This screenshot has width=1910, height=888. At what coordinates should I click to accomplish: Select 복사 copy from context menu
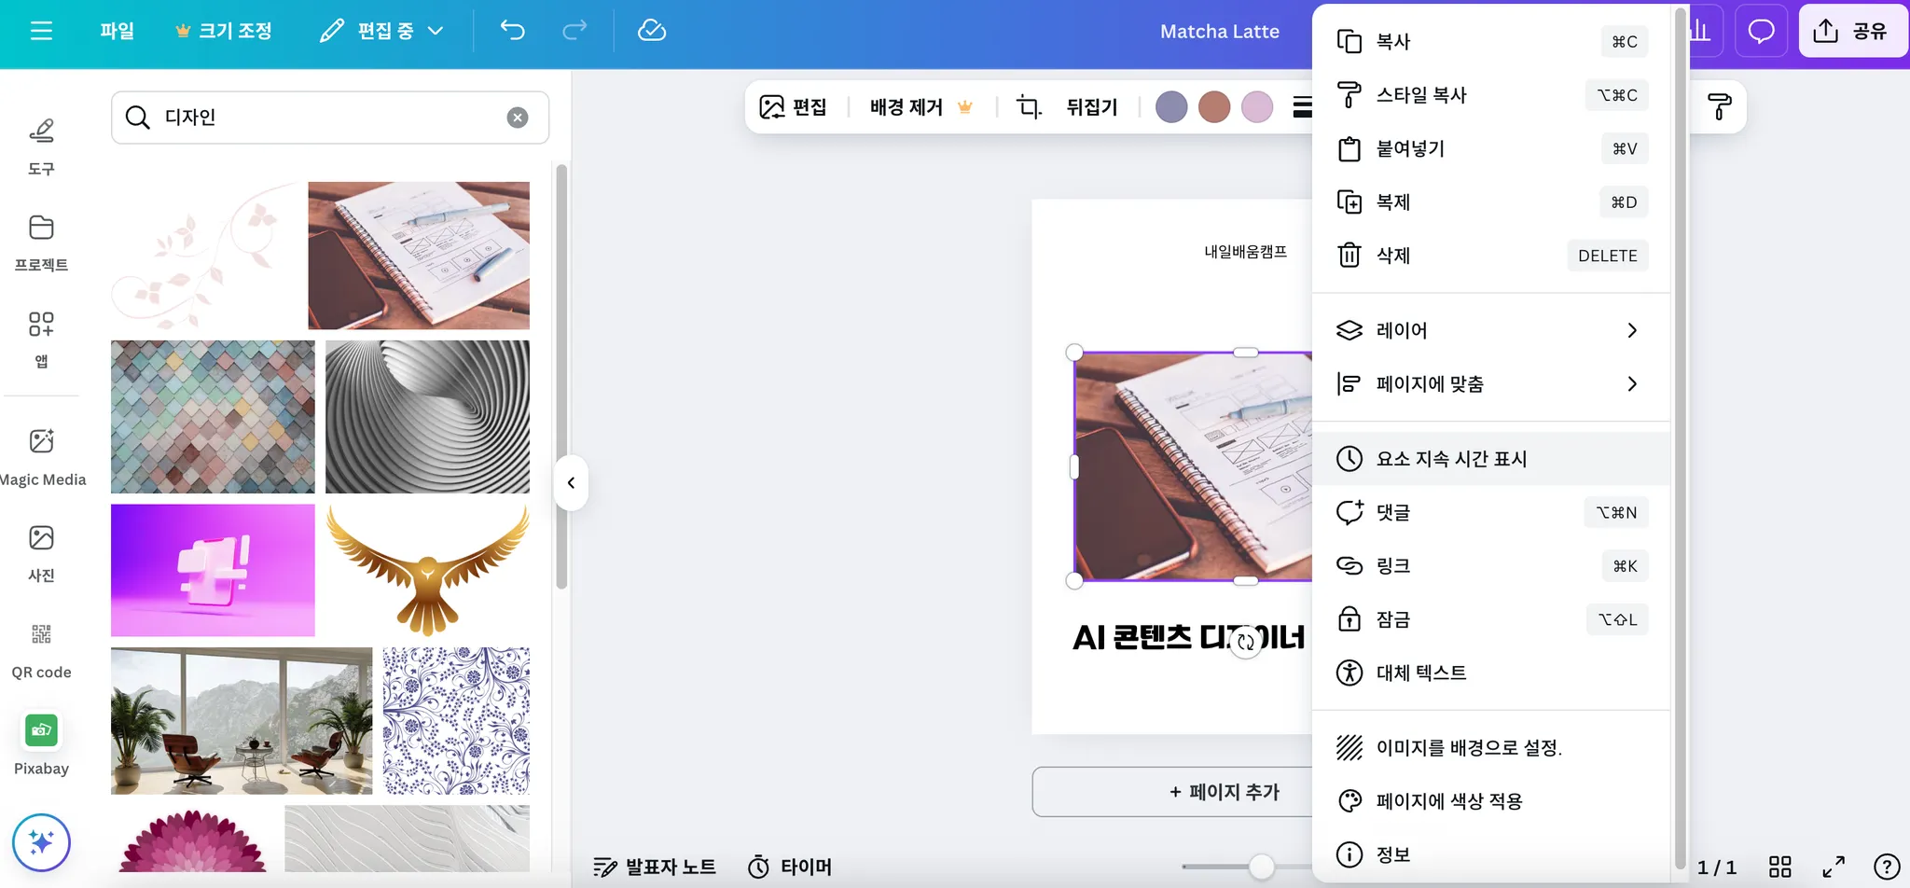point(1490,41)
